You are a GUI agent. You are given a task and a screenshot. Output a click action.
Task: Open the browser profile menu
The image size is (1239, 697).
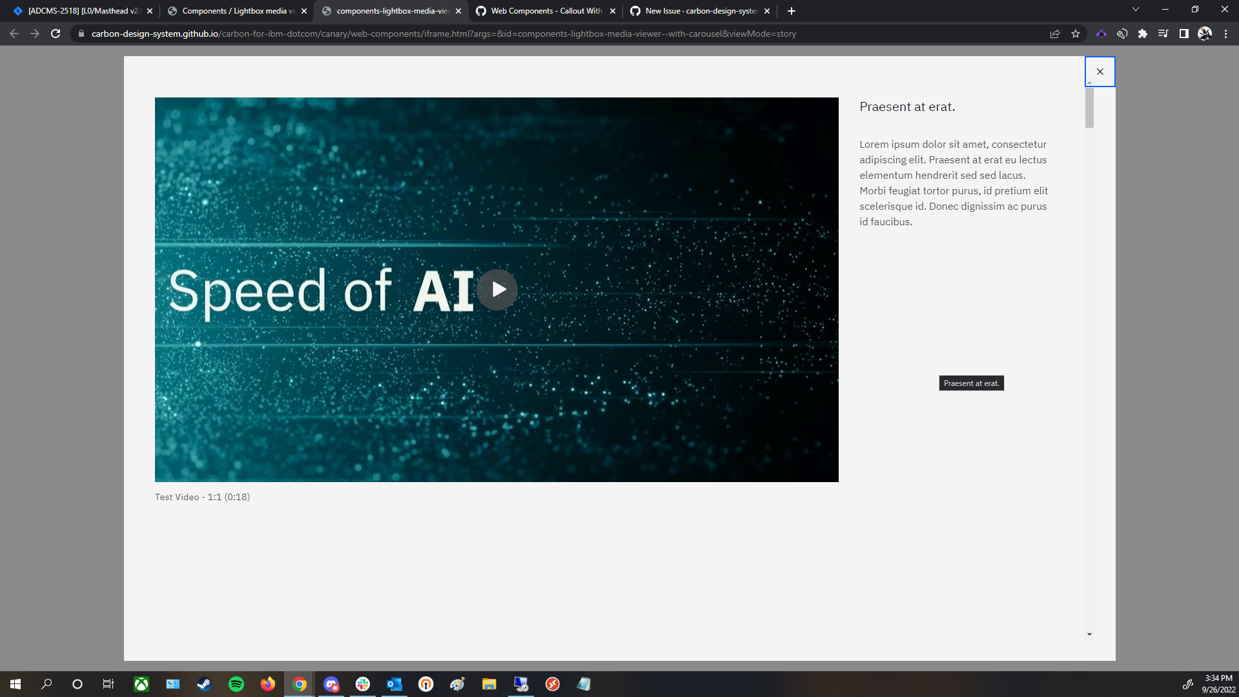[x=1205, y=34]
